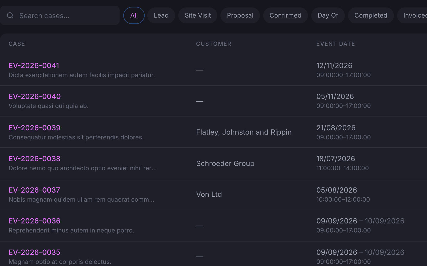Viewport: 427px width, 266px height.
Task: Show Completed cases
Action: (x=371, y=15)
